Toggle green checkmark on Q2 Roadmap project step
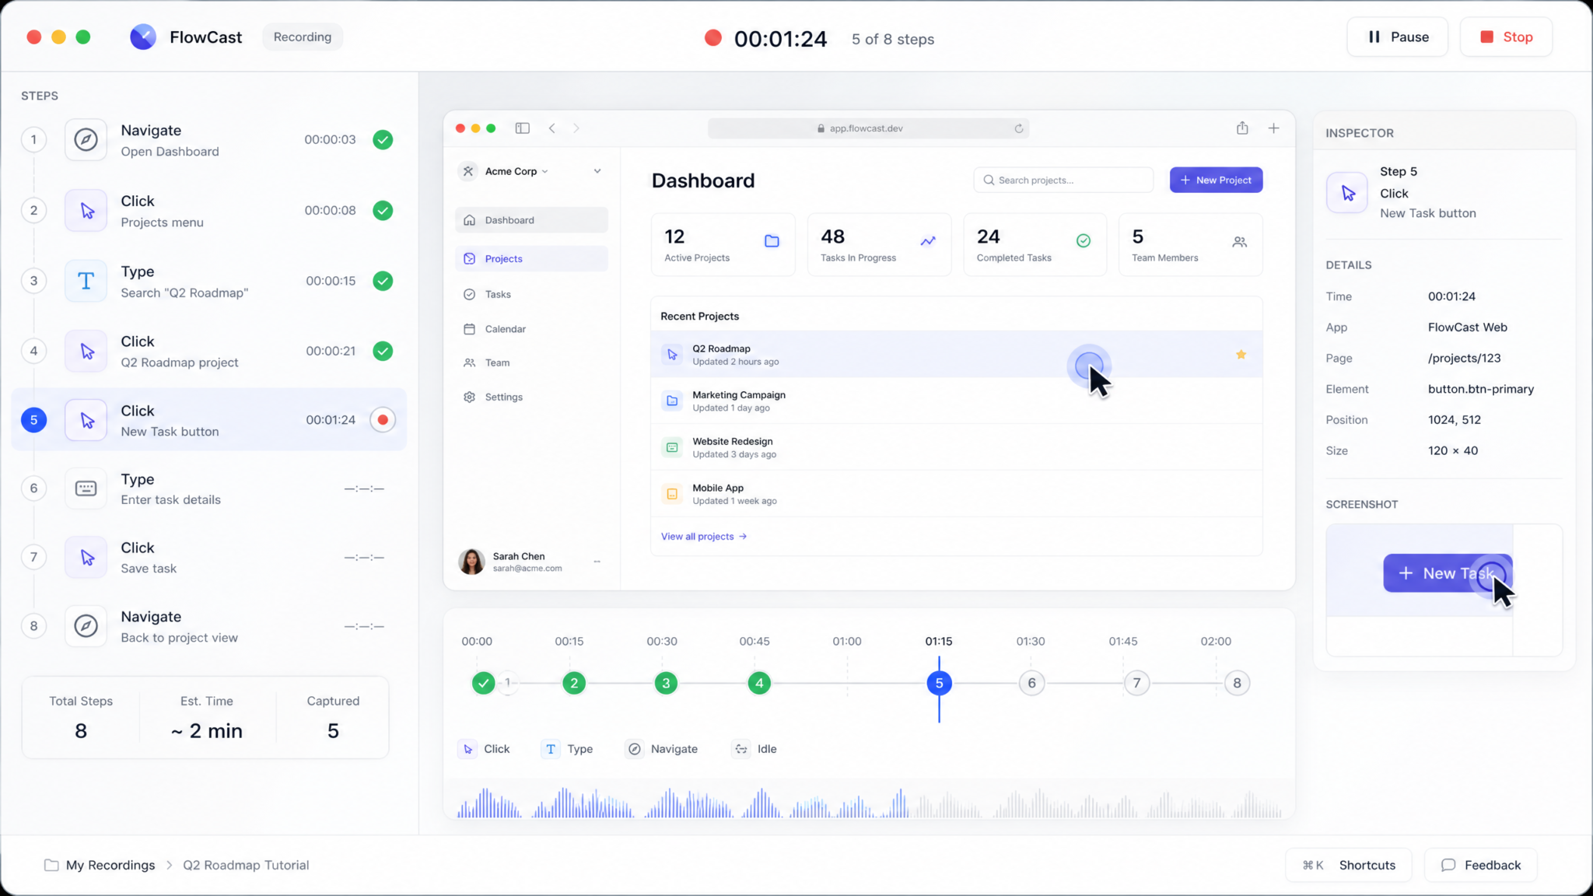Viewport: 1593px width, 896px height. [383, 352]
